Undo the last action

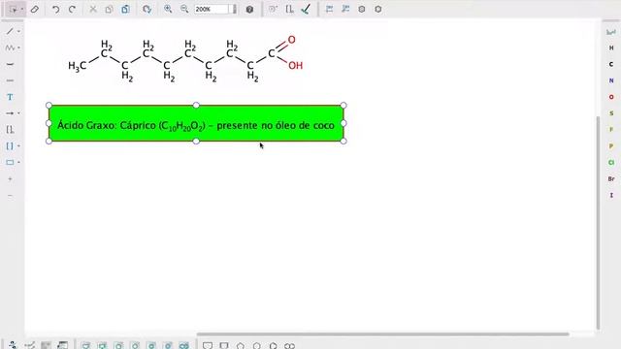pos(55,9)
